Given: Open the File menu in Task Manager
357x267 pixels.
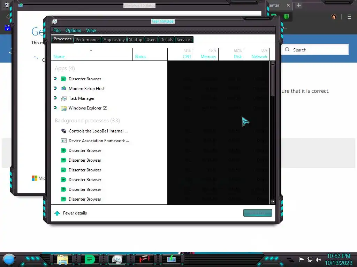Looking at the screenshot, I should point(57,31).
